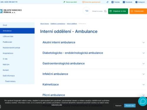This screenshot has width=147, height=110.
Task: Click the orange button in header
Action: tap(138, 11)
